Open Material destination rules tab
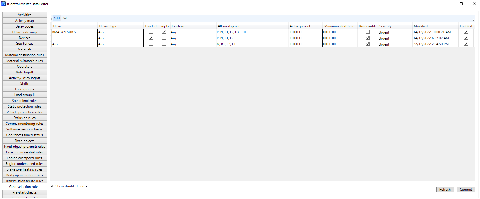Image resolution: width=480 pixels, height=199 pixels. (x=24, y=55)
